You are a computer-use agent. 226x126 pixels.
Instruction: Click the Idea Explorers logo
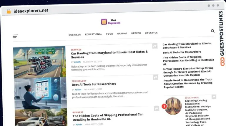[111, 22]
